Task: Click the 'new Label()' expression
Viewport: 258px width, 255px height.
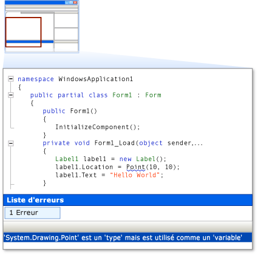Action: 142,159
